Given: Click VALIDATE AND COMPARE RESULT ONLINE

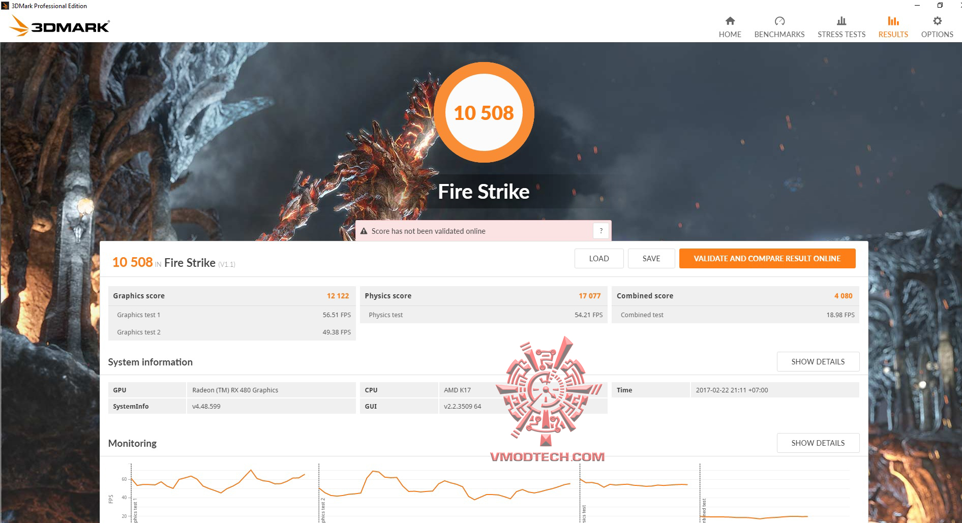Looking at the screenshot, I should pyautogui.click(x=767, y=258).
